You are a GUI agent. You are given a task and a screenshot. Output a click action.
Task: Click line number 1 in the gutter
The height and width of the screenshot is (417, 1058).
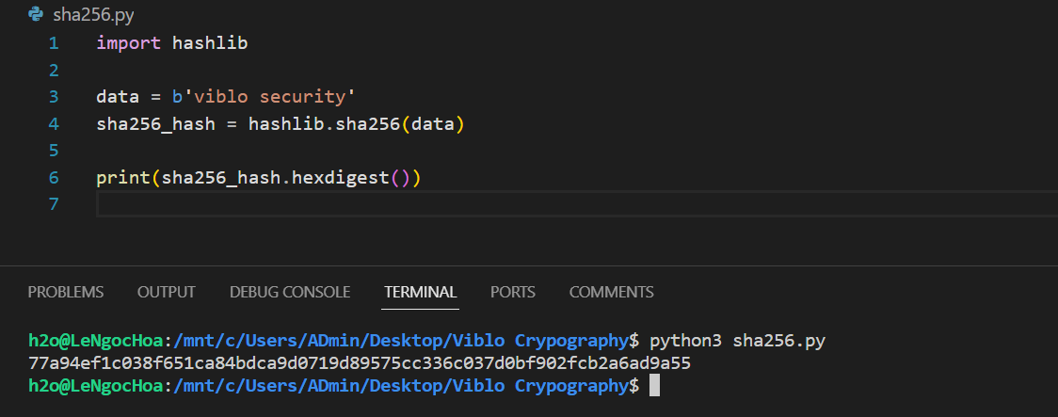(53, 43)
